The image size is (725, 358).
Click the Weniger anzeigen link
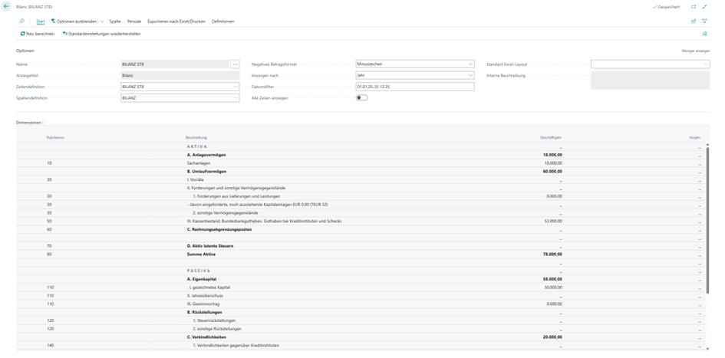point(696,51)
